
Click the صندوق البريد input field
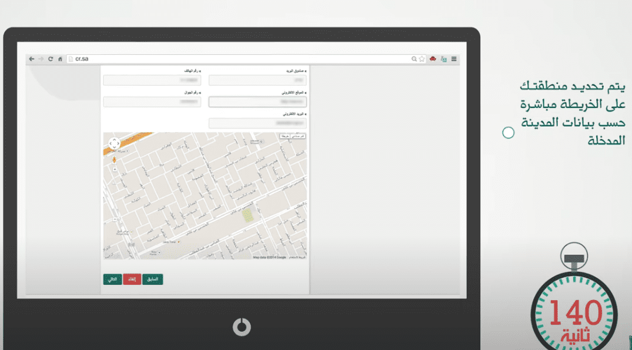(x=258, y=80)
